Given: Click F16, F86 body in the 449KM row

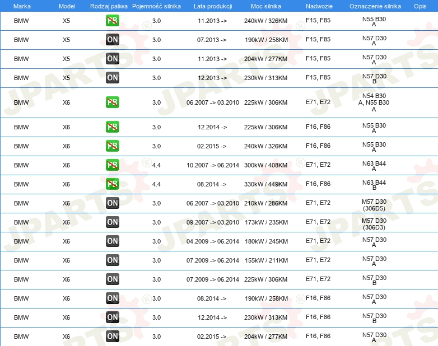Looking at the screenshot, I should click(x=318, y=184).
